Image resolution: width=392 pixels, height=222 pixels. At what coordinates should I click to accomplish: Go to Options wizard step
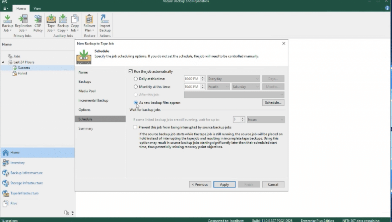point(84,109)
